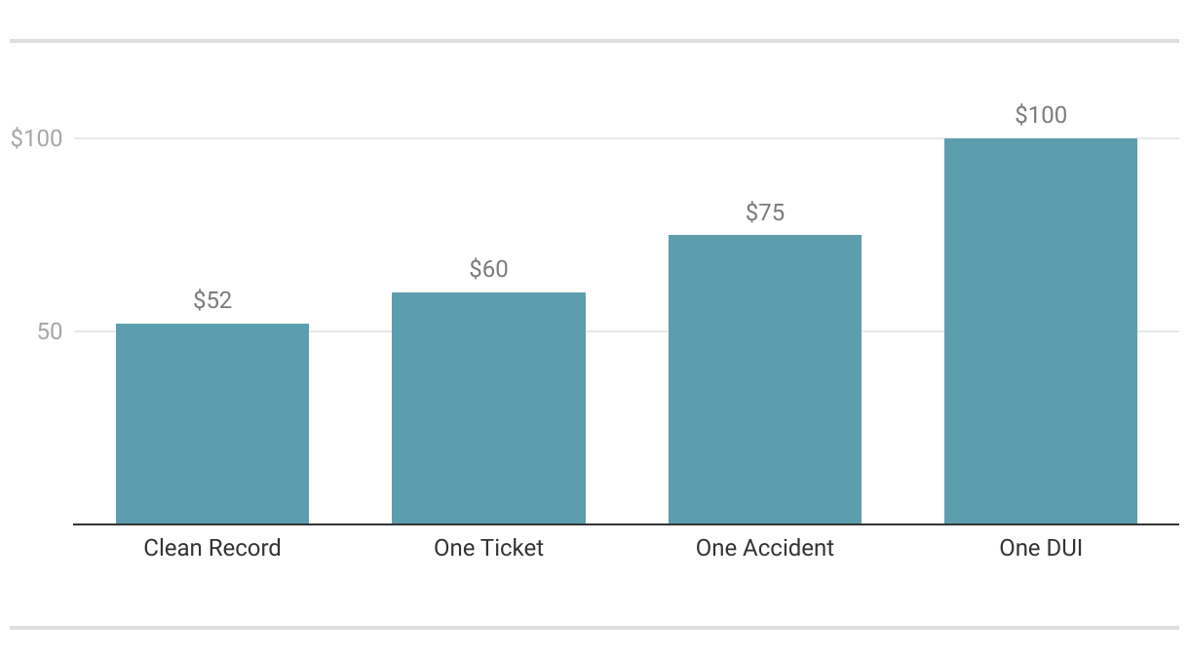
Task: Click the One Accident axis label
Action: (x=764, y=548)
